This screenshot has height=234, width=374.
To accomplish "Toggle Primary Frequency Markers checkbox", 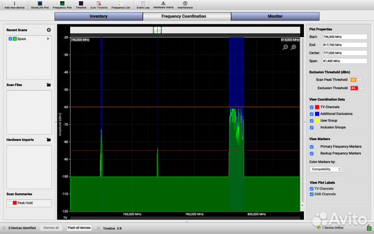I will (311, 147).
